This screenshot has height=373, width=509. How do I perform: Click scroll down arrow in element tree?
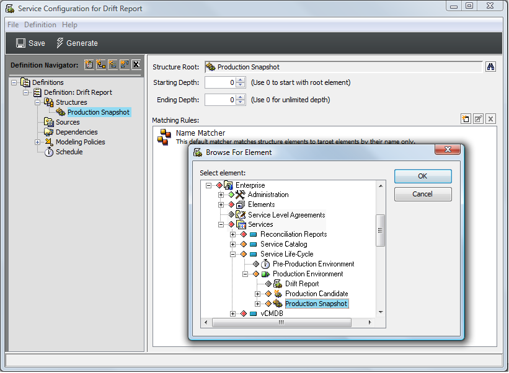[381, 312]
